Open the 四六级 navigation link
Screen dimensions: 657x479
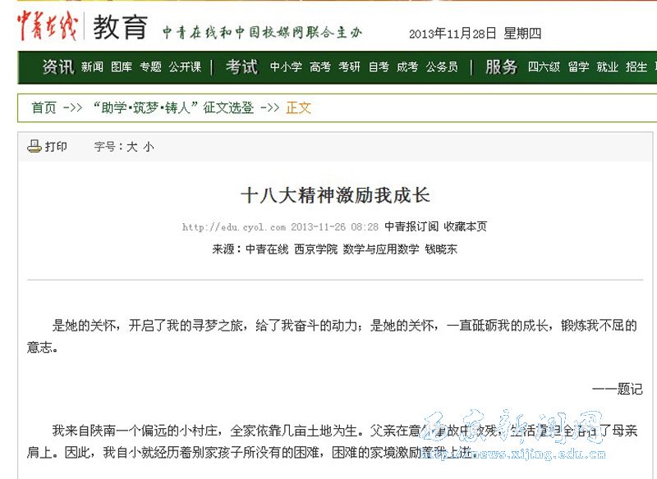coord(544,67)
